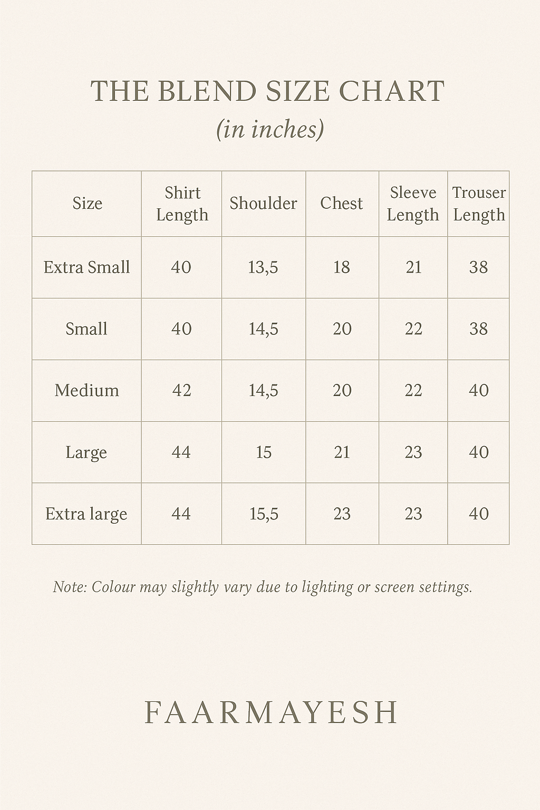Select the Large row label

[86, 452]
